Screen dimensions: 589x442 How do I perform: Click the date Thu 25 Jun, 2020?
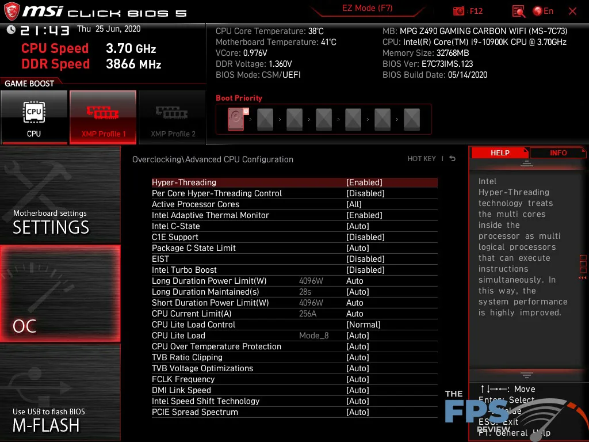pos(109,29)
